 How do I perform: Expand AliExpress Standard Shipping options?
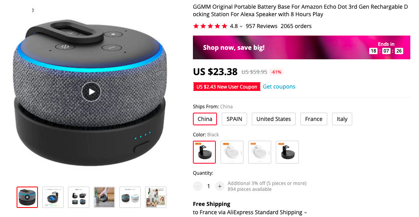pos(306,213)
